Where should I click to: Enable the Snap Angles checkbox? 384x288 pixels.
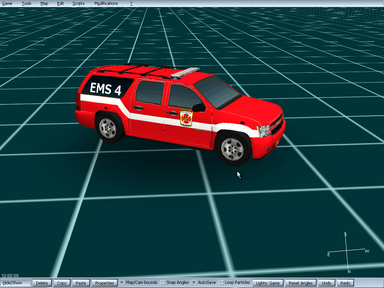(x=163, y=282)
